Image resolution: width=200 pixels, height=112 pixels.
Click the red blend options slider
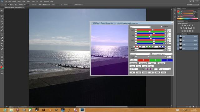coord(144,60)
